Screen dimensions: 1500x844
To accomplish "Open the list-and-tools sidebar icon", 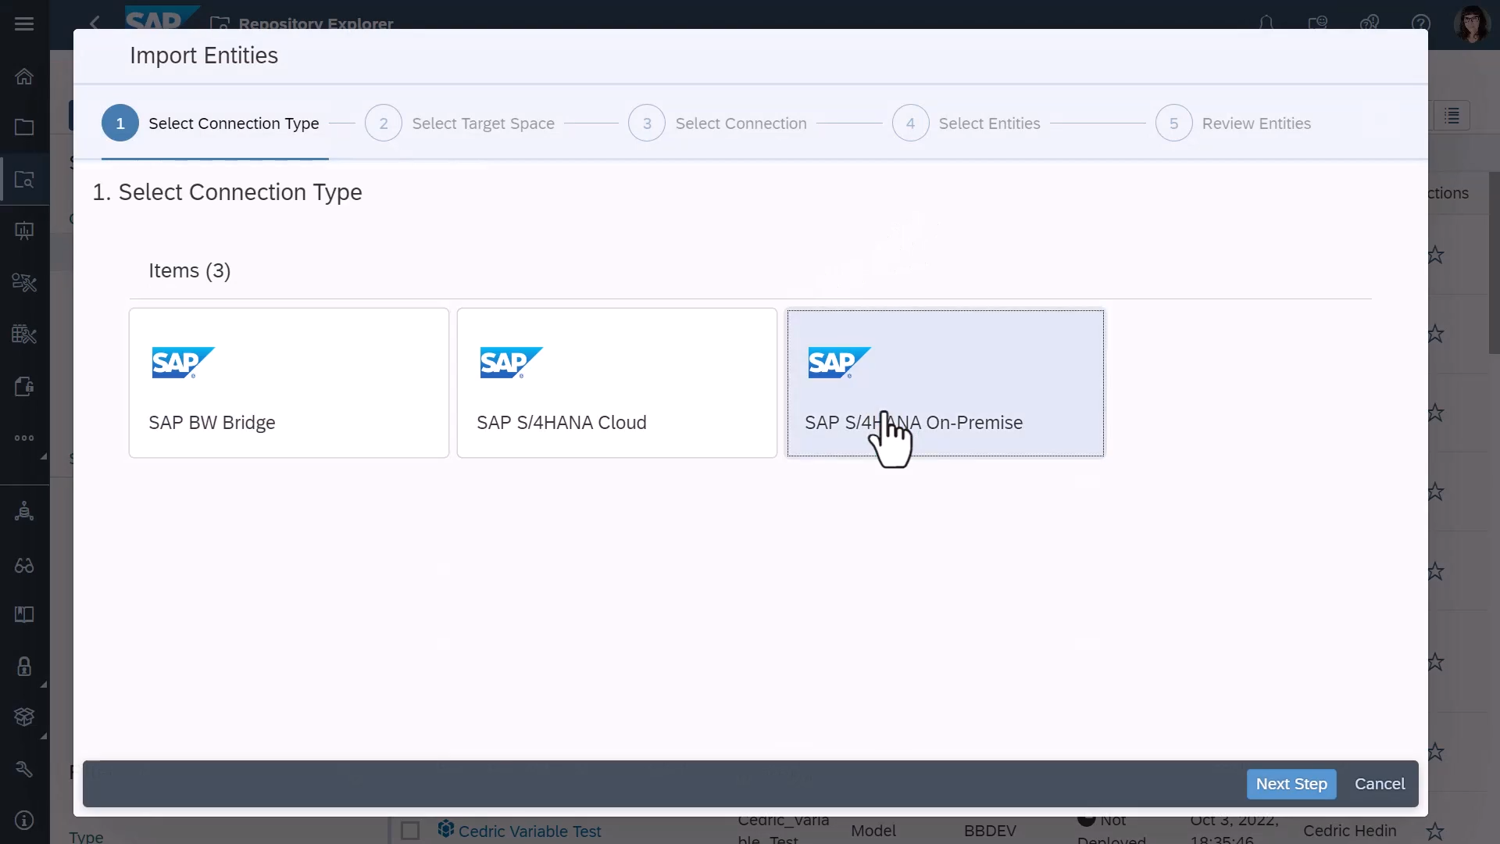I will [x=24, y=282].
